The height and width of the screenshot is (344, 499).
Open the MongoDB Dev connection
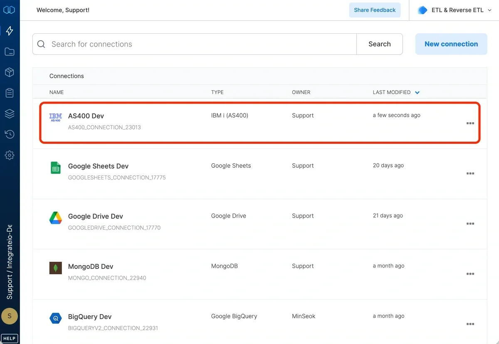(91, 267)
